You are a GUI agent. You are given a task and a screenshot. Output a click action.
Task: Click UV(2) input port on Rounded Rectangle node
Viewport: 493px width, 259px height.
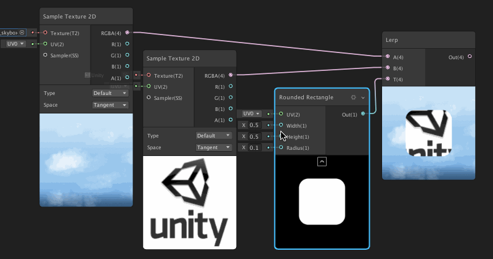pyautogui.click(x=281, y=114)
